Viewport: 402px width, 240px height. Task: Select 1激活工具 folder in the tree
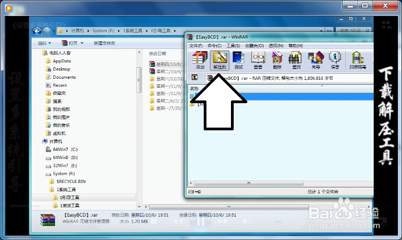coord(70,205)
